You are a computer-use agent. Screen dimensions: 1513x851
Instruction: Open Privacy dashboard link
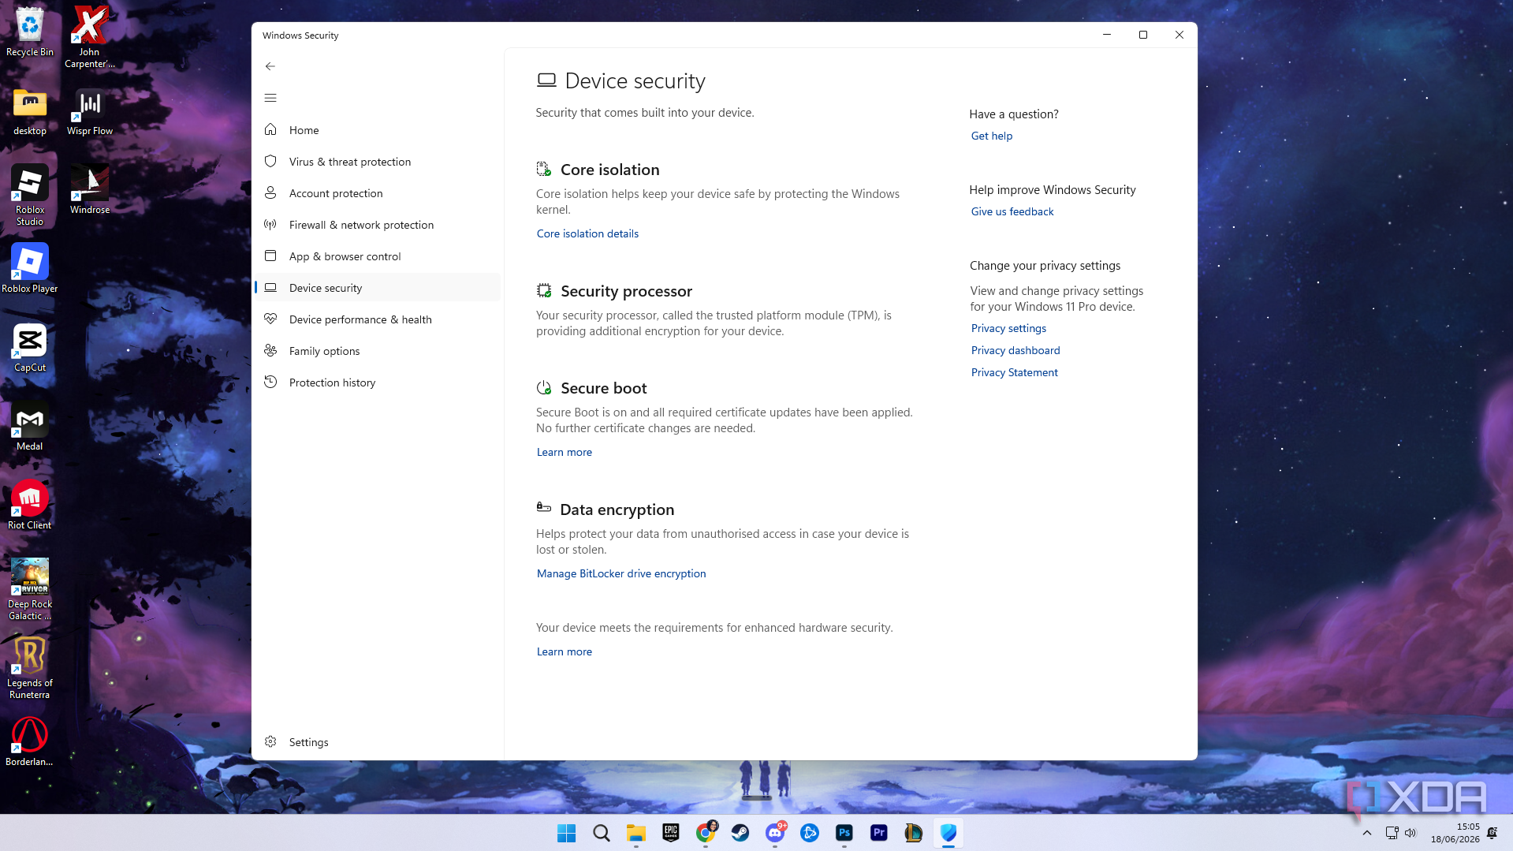[x=1015, y=350]
